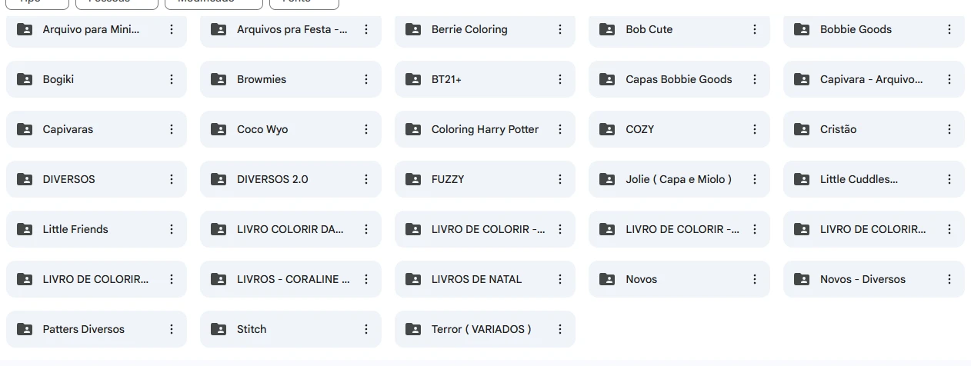Viewport: 971px width, 366px height.
Task: Open three-dot menu for LIVROS DE NATAL
Action: pyautogui.click(x=560, y=279)
